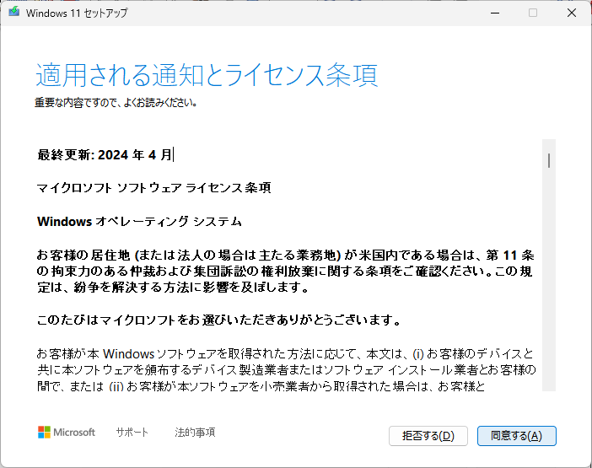Accept the license with 同意する(A)
592x468 pixels.
click(516, 436)
